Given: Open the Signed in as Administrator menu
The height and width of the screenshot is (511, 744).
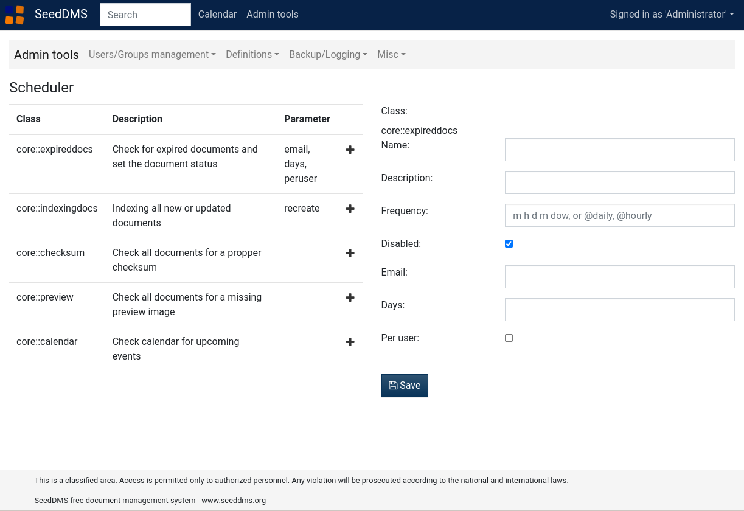Looking at the screenshot, I should (x=672, y=15).
